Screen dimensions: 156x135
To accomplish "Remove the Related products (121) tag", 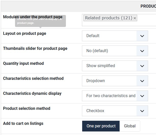I will tap(135, 18).
